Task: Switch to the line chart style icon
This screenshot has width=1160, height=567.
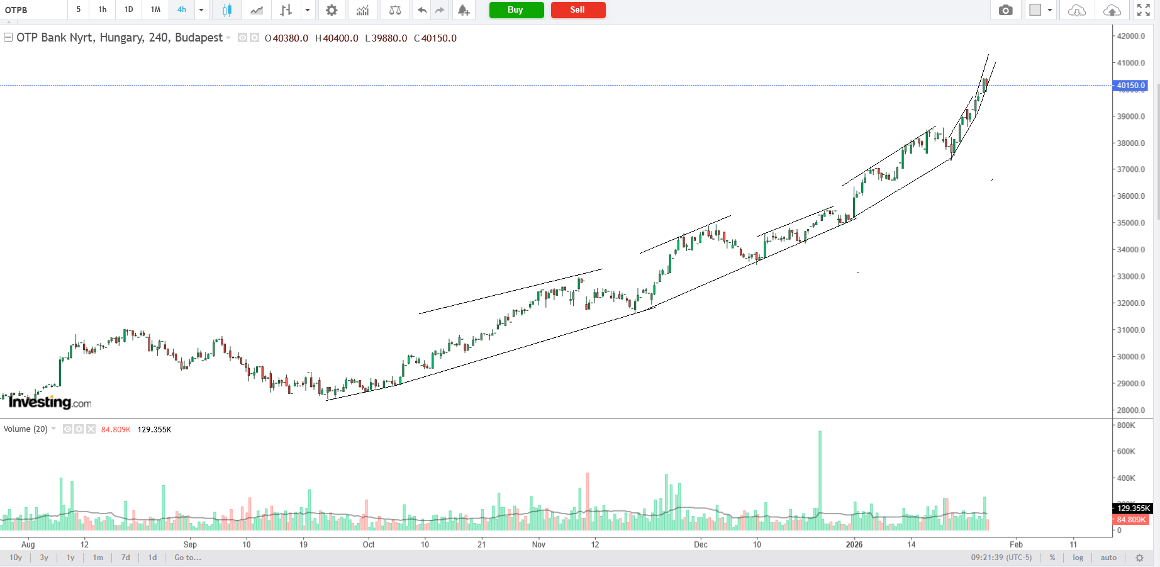Action: [x=257, y=10]
